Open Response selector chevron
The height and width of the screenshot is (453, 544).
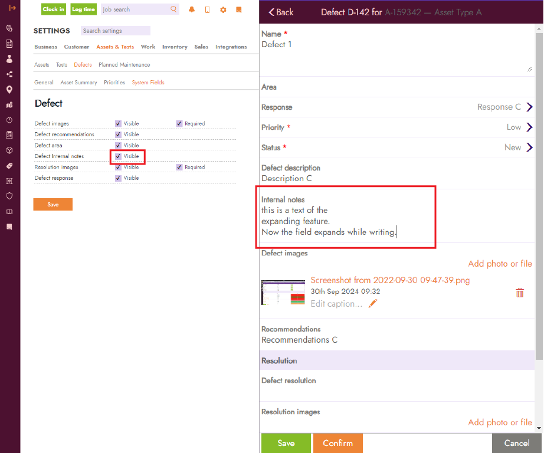click(x=529, y=107)
